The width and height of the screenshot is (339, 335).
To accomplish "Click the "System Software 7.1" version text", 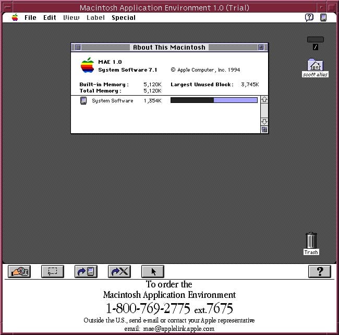I will click(x=128, y=70).
